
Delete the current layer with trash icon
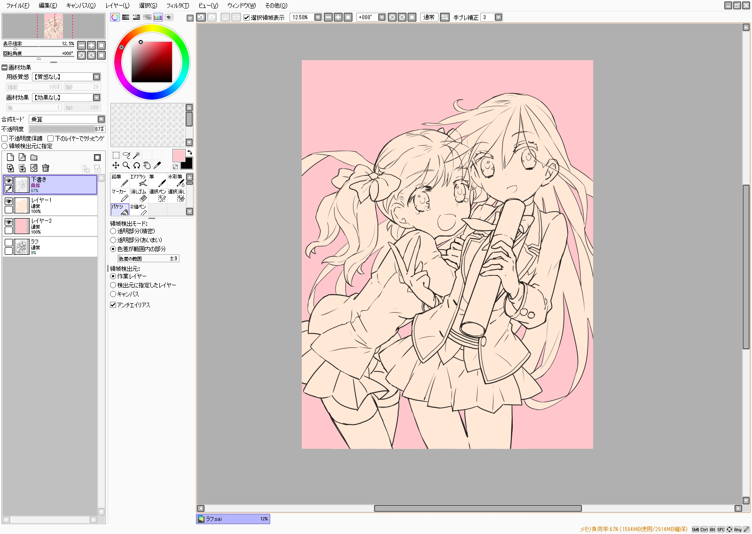pos(46,168)
